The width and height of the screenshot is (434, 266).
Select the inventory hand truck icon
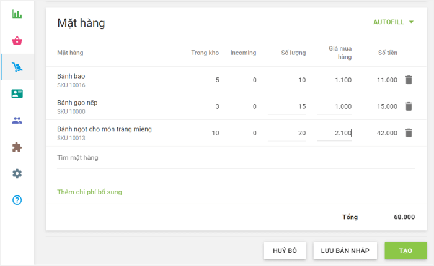pos(17,67)
